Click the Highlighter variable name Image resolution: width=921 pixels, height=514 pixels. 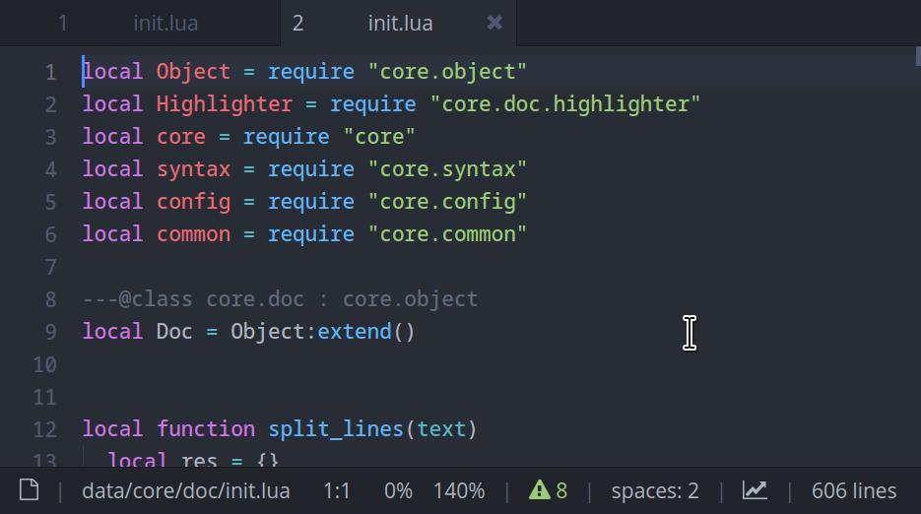pos(225,104)
